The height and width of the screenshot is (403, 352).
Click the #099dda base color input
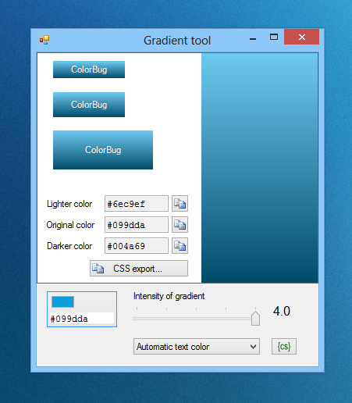(82, 319)
